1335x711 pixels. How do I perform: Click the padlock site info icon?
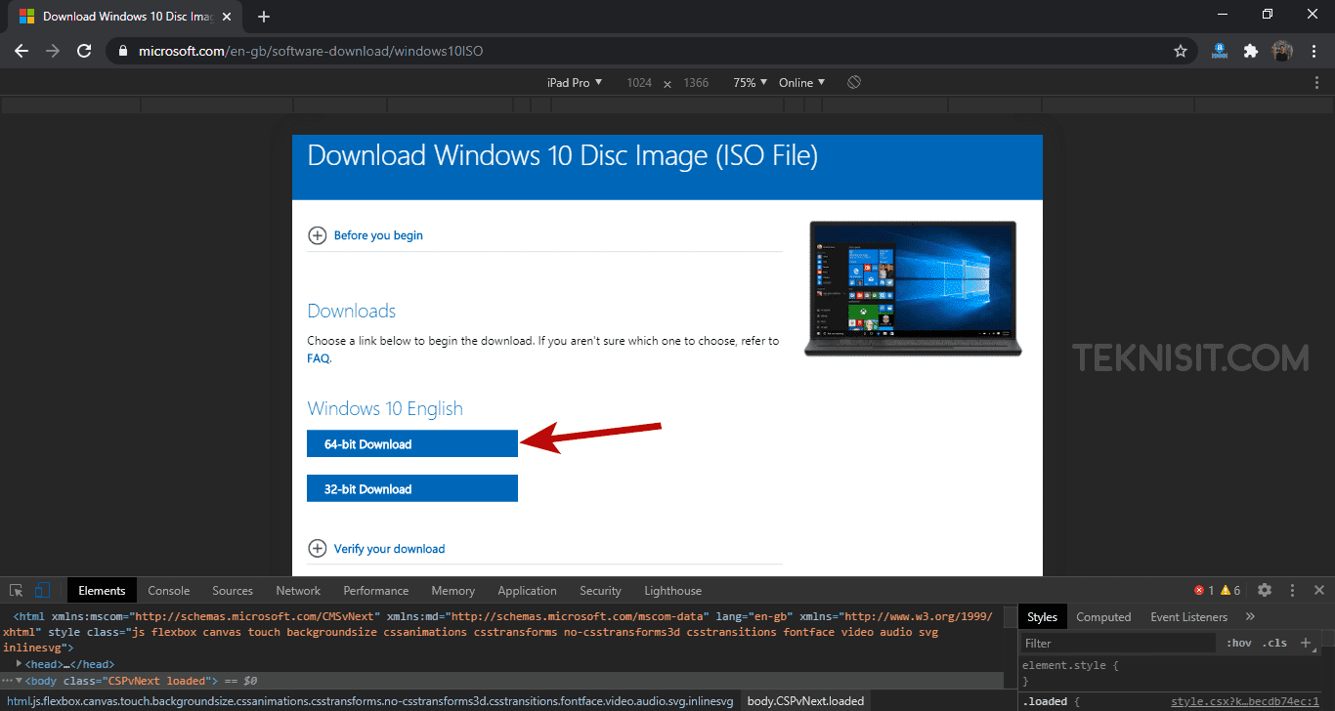pyautogui.click(x=122, y=51)
